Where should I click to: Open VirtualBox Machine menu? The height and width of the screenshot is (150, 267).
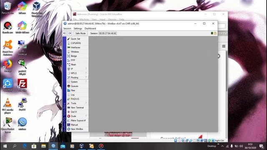pyautogui.click(x=84, y=19)
